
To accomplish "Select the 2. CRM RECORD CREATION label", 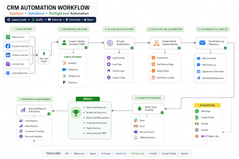I will pos(73,29).
